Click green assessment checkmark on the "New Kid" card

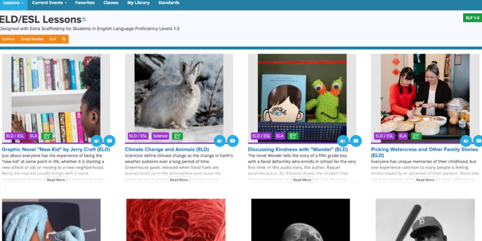(47, 136)
